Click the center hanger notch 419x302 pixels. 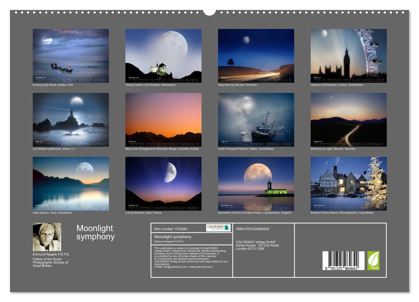209,12
